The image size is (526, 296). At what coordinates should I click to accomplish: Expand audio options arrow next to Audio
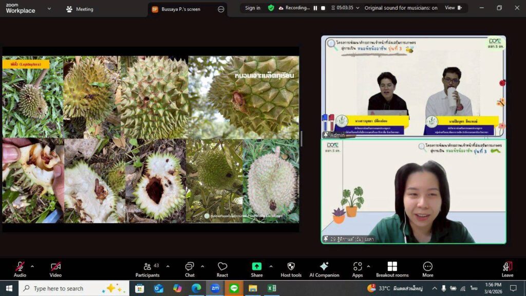pos(32,266)
